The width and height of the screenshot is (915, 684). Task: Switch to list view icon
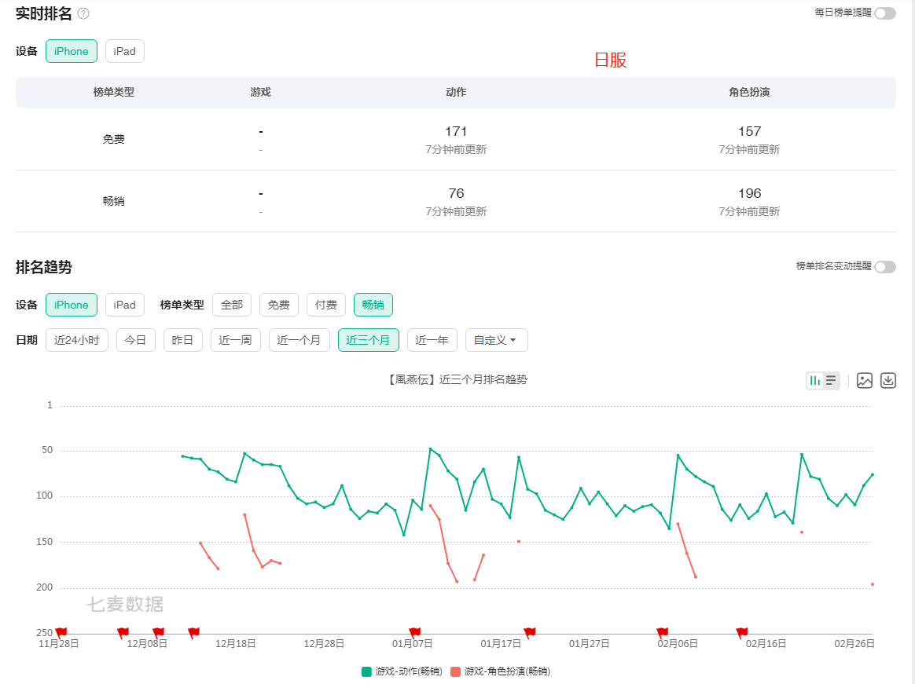point(831,381)
